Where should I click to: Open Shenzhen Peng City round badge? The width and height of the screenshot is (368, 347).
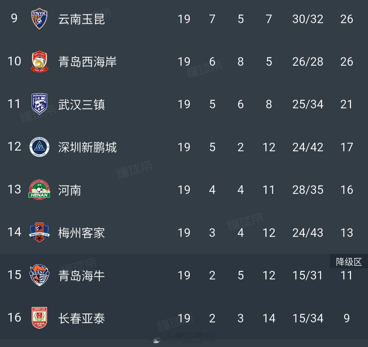(40, 147)
